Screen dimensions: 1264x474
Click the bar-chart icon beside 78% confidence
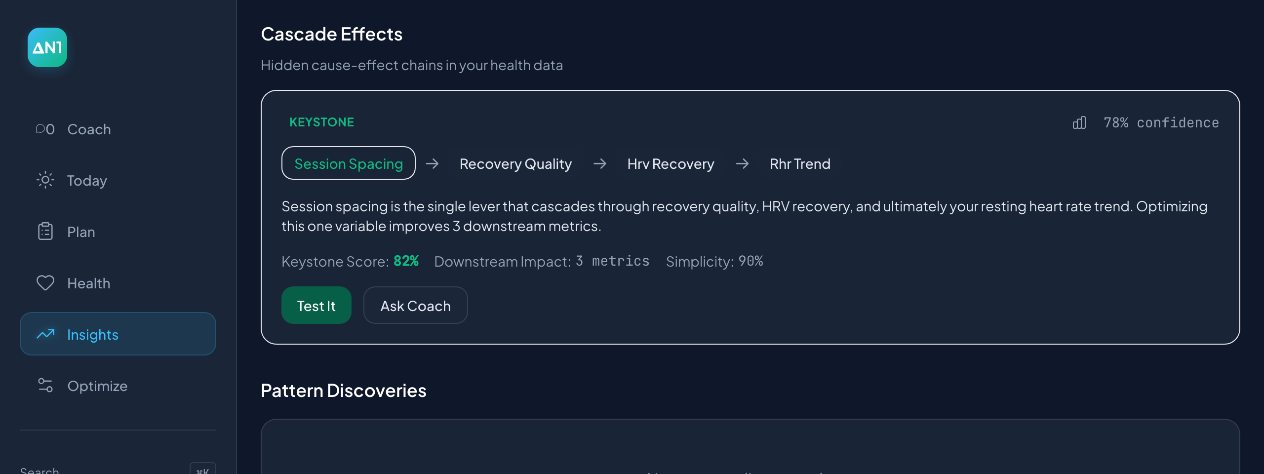click(x=1079, y=122)
